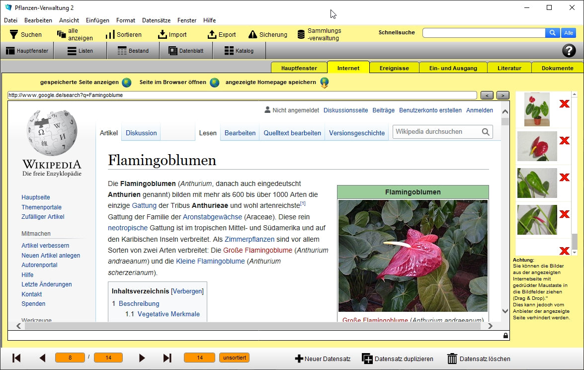
Task: Switch to the Literatur tab
Action: pos(509,68)
